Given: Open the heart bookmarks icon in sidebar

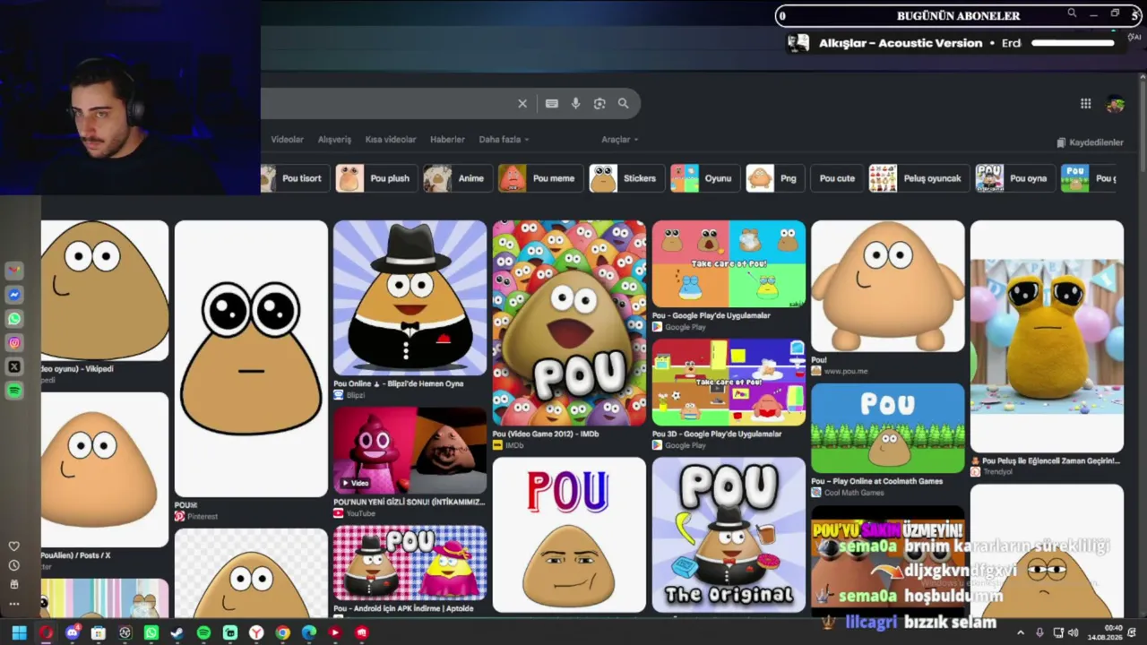Looking at the screenshot, I should [14, 546].
